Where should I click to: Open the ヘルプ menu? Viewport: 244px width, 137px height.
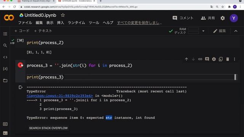pos(108,23)
